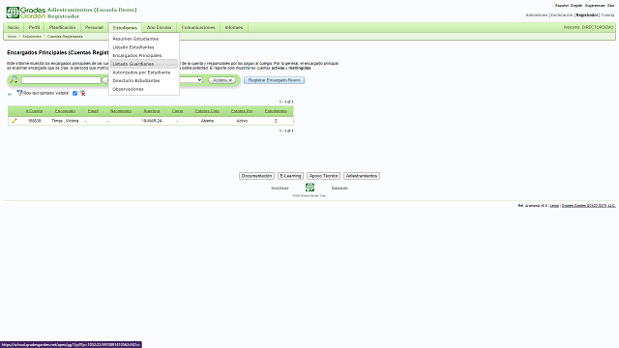Sort by Email column header
This screenshot has width=619, height=348.
tap(93, 111)
